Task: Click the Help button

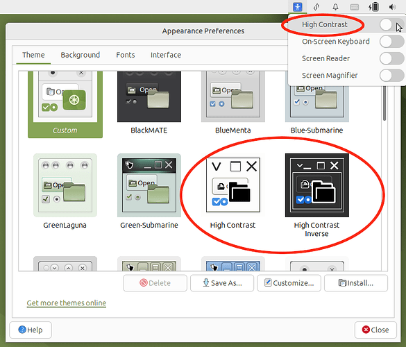Action: pyautogui.click(x=31, y=330)
